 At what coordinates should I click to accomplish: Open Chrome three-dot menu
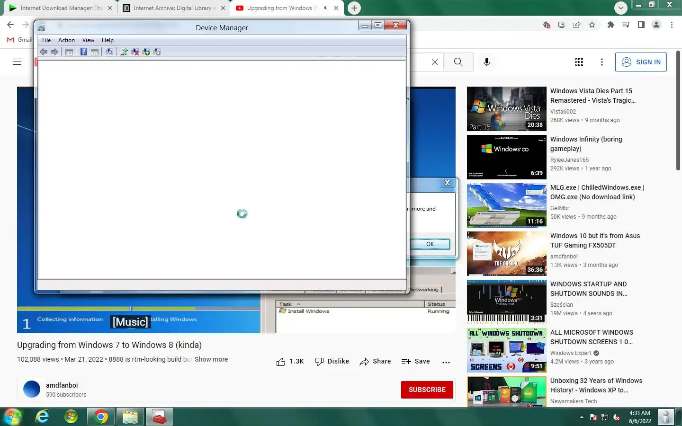(672, 25)
